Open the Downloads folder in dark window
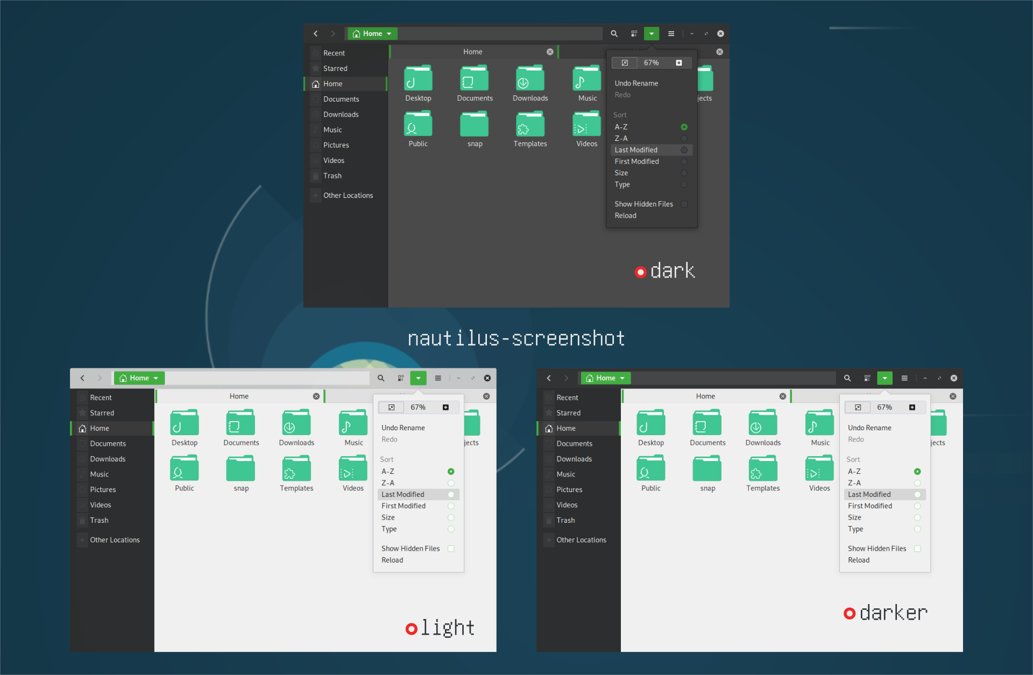1033x675 pixels. click(x=530, y=83)
